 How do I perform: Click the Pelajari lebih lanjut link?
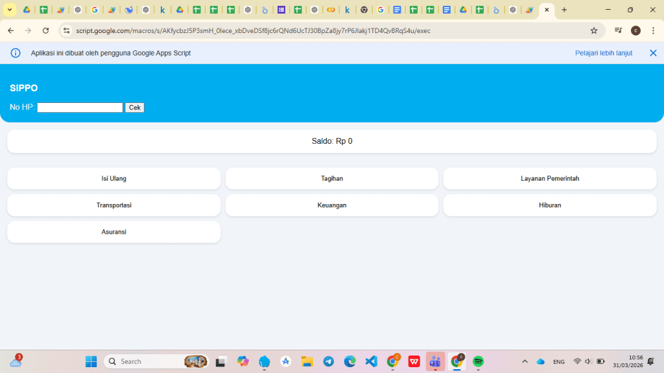pos(603,53)
